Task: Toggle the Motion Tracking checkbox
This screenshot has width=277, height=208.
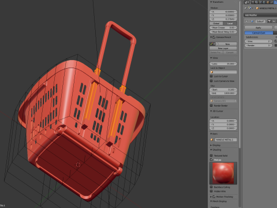Action: point(214,196)
